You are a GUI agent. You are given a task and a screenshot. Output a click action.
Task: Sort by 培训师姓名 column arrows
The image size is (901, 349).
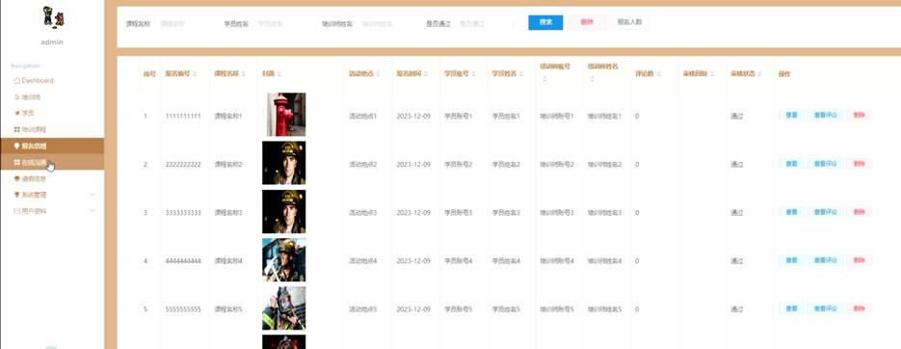[x=592, y=79]
